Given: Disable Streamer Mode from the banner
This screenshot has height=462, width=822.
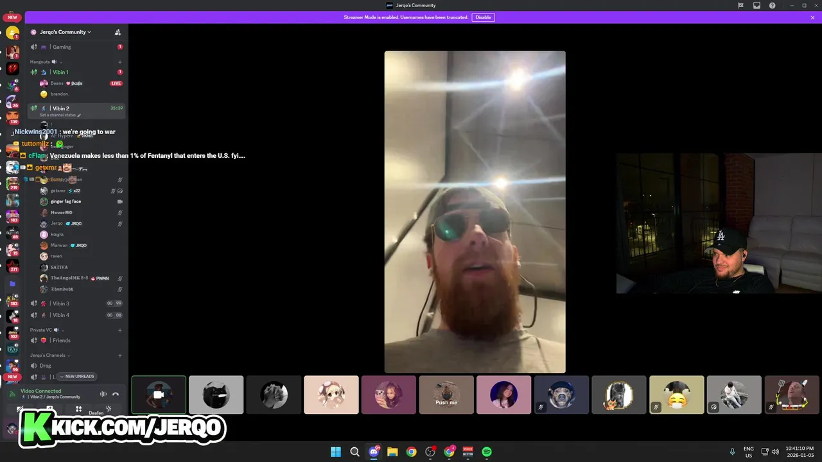Looking at the screenshot, I should tap(484, 17).
